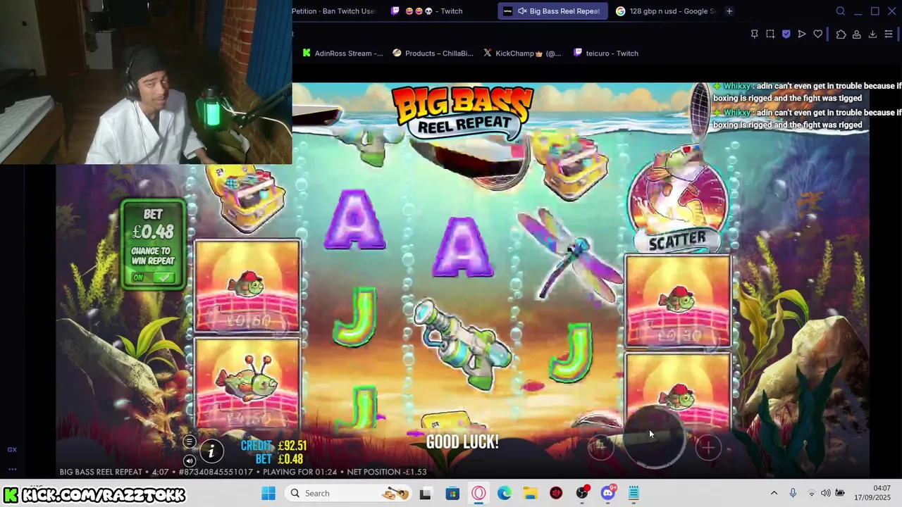Open teicuro - Twitch bookmark
This screenshot has width=902, height=507.
coord(606,54)
